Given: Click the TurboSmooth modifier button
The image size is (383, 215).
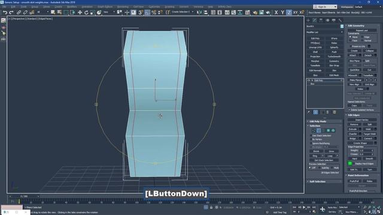Looking at the screenshot, I should (x=334, y=57).
